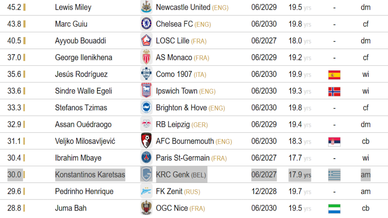Open Lewis Miley's player profile
Image resolution: width=388 pixels, height=218 pixels.
pos(73,7)
